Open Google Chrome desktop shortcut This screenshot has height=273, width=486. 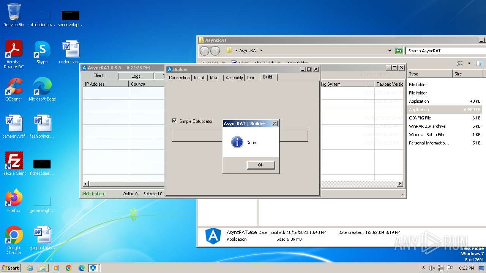click(x=14, y=240)
